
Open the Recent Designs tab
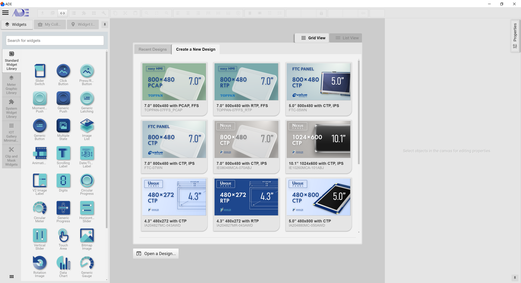[153, 49]
